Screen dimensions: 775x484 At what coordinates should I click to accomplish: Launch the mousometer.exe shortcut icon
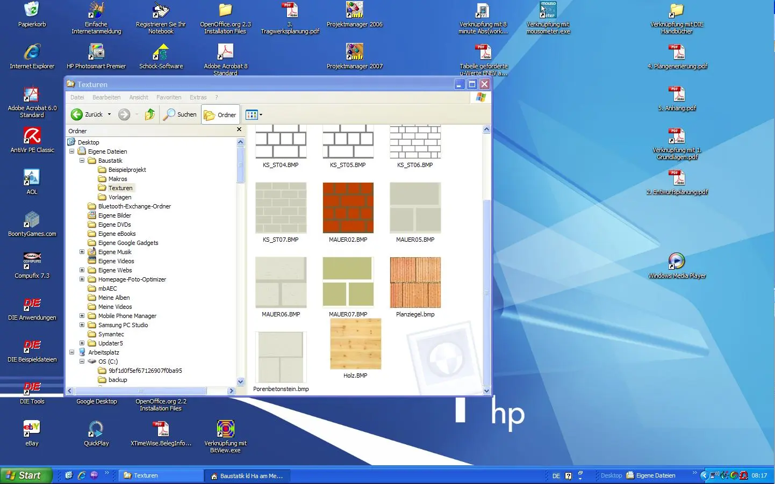[x=548, y=10]
